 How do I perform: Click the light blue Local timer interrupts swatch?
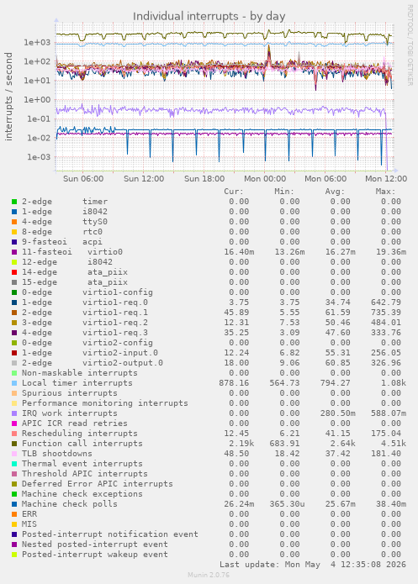coord(14,383)
